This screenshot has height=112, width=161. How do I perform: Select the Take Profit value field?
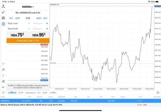[37, 29]
